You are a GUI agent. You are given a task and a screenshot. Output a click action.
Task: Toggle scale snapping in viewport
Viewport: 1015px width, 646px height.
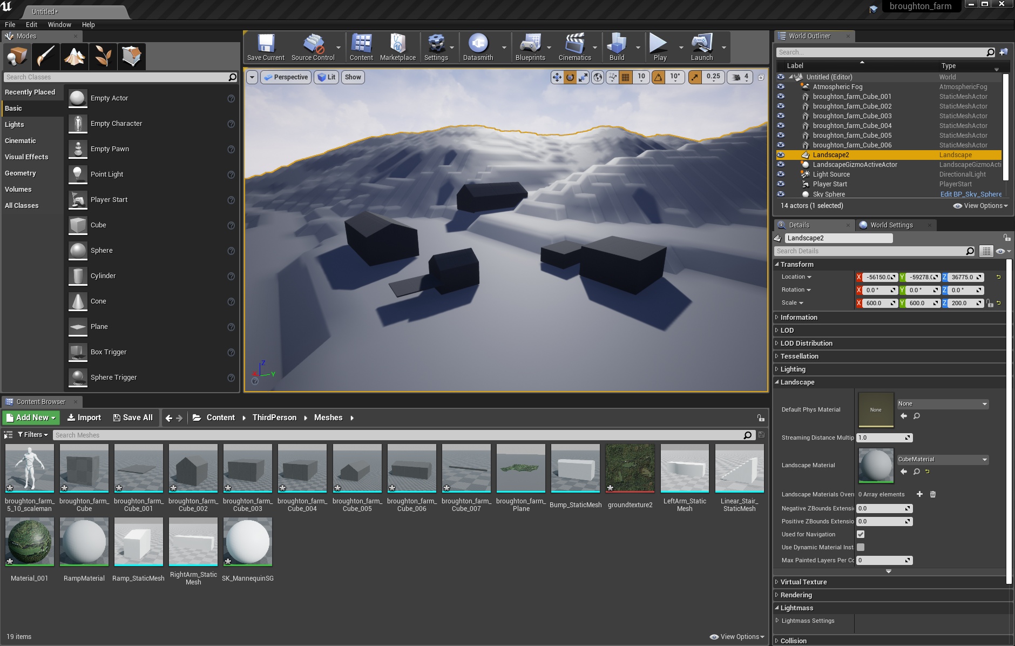(x=695, y=77)
